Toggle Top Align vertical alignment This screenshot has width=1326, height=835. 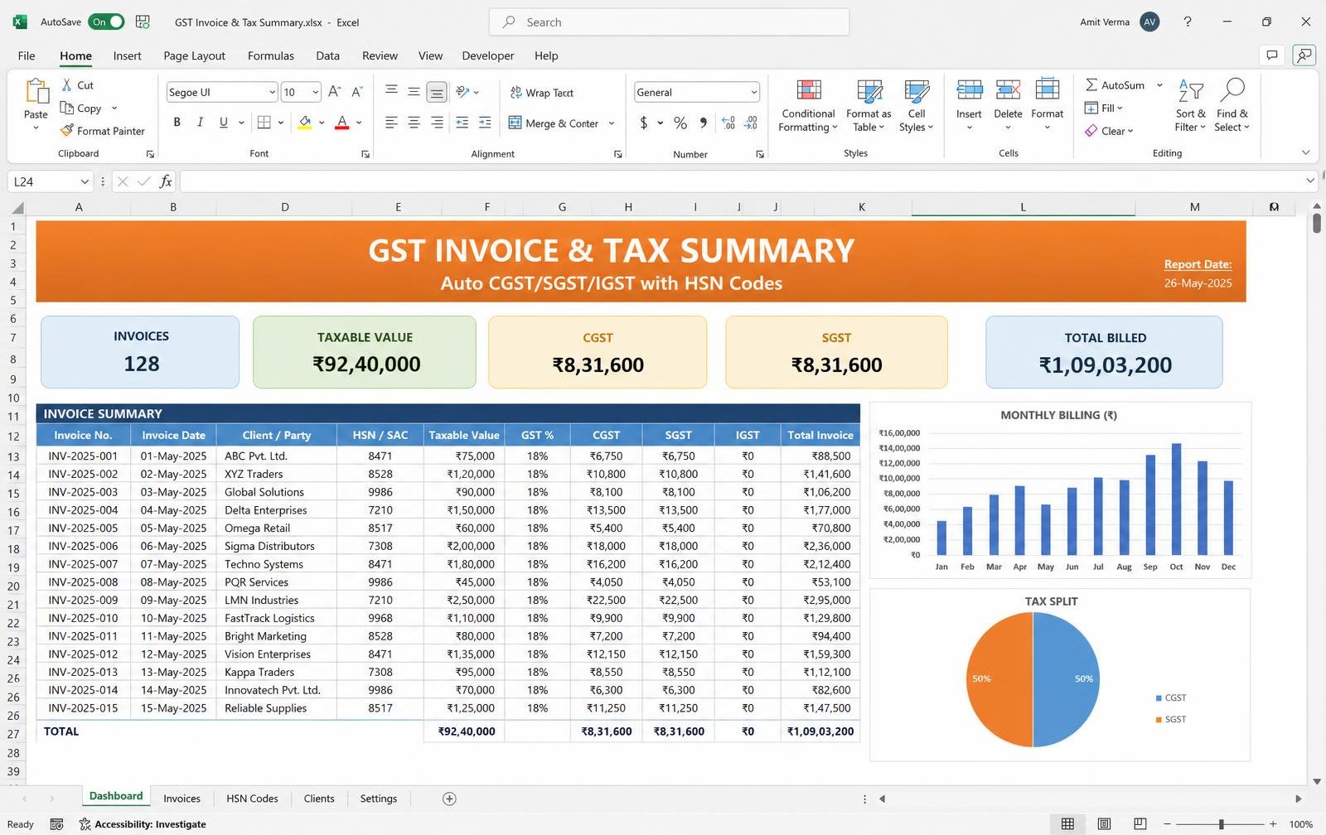point(391,91)
